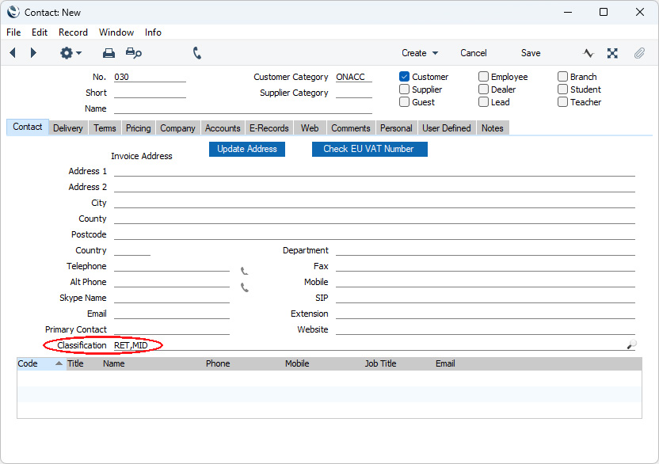
Task: Click into the Address 1 field
Action: coord(374,170)
